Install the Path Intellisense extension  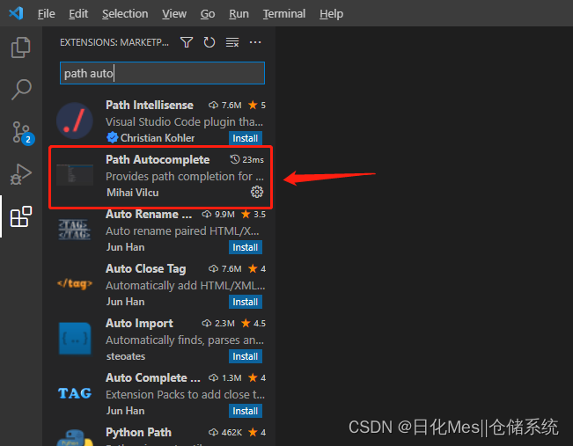click(x=246, y=138)
